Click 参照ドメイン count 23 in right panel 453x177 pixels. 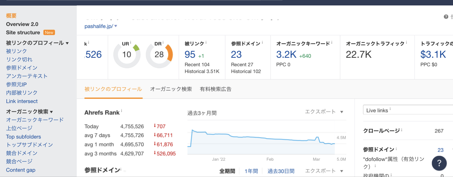point(440,150)
